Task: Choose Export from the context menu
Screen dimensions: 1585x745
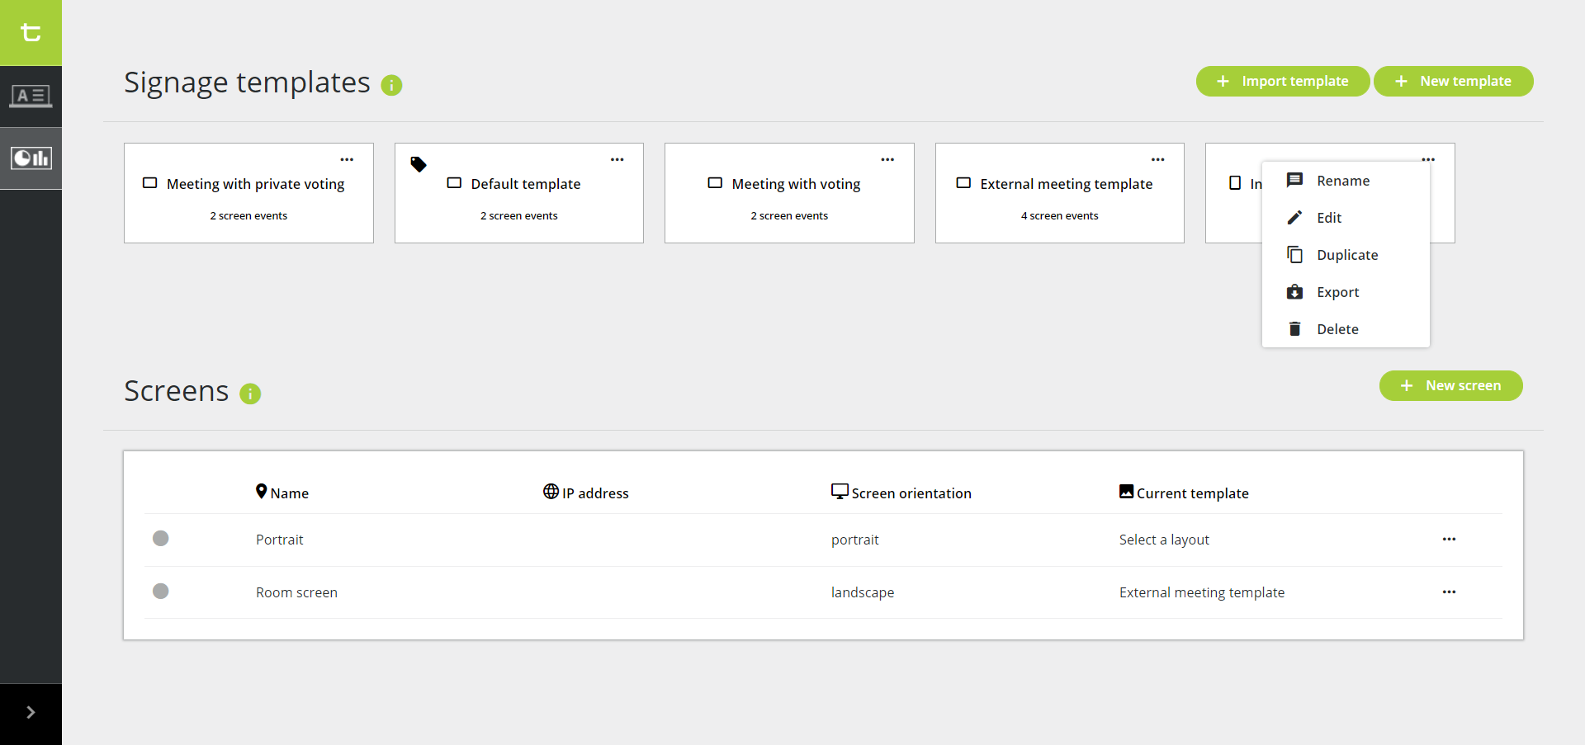Action: [x=1337, y=292]
